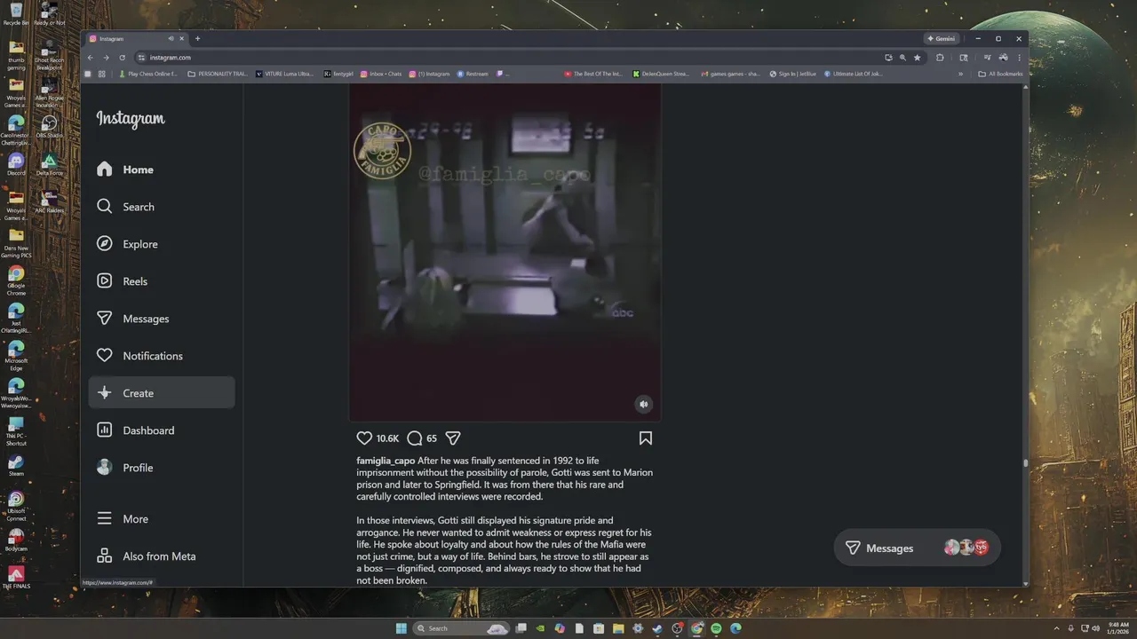Reload the Instagram page
Image resolution: width=1137 pixels, height=639 pixels.
click(x=123, y=58)
